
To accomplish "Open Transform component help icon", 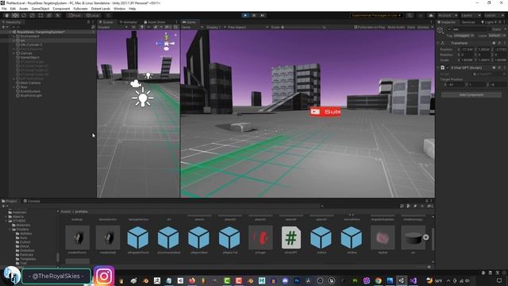I will click(x=494, y=43).
